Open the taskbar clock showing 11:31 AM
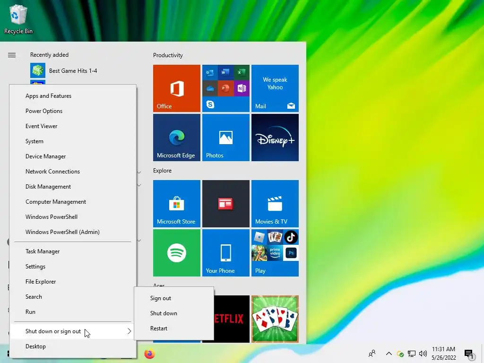 click(443, 354)
